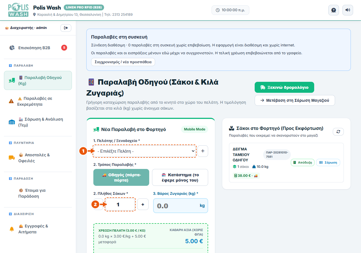Image resolution: width=361 pixels, height=253 pixels.
Task: Click the Απόδειξη receipt button
Action: pyautogui.click(x=302, y=162)
